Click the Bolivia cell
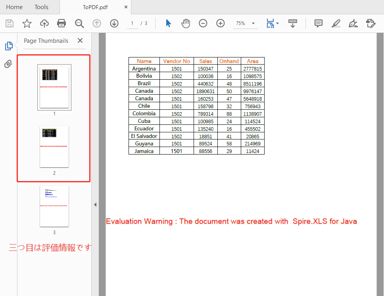The image size is (384, 296). (x=144, y=76)
